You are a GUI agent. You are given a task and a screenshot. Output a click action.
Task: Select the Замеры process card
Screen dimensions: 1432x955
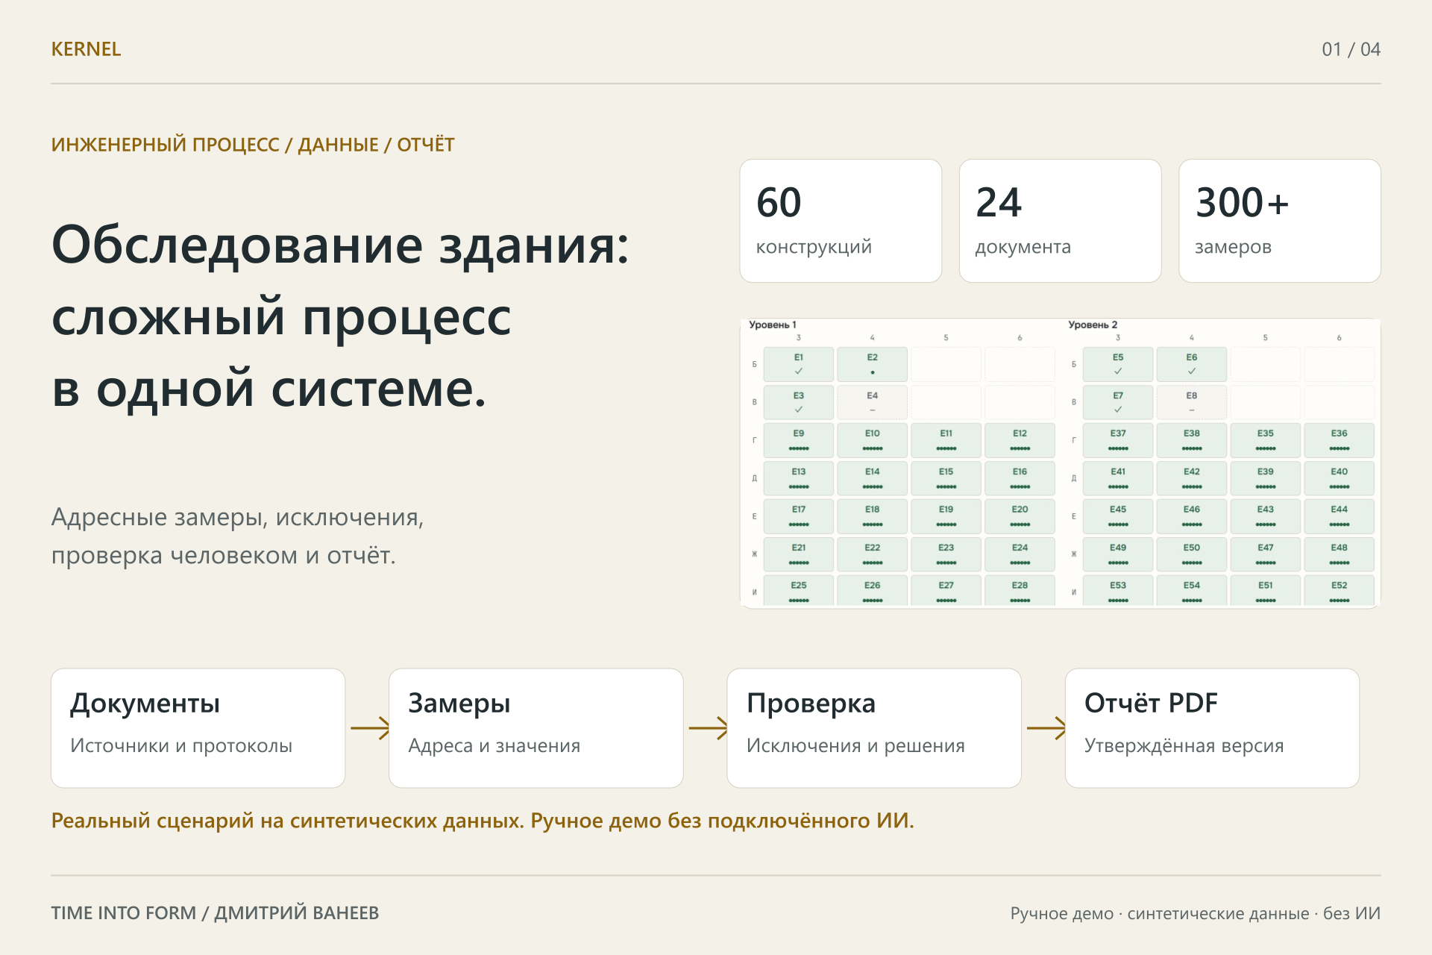pos(536,728)
